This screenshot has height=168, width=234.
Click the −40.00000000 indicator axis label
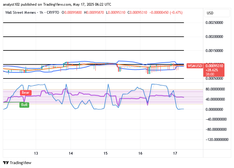pyautogui.click(x=216, y=119)
